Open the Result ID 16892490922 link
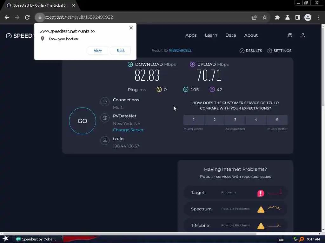 click(x=180, y=50)
